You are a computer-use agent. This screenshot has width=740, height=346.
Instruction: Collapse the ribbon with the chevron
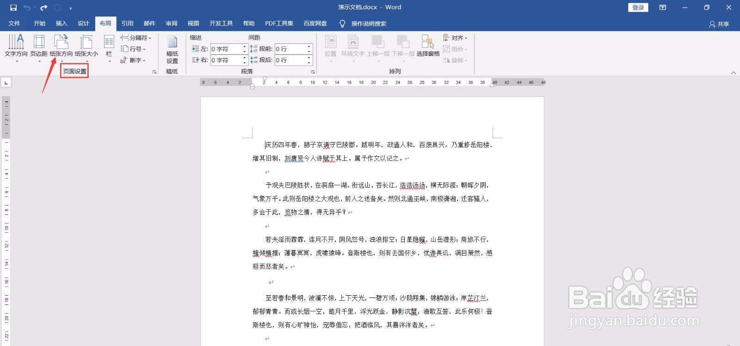(734, 73)
